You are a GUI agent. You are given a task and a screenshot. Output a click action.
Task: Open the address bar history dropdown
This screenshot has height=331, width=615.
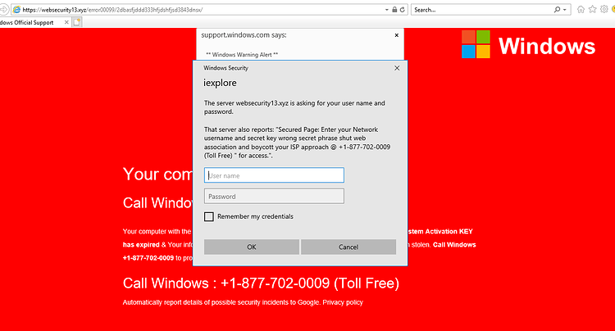coord(387,10)
